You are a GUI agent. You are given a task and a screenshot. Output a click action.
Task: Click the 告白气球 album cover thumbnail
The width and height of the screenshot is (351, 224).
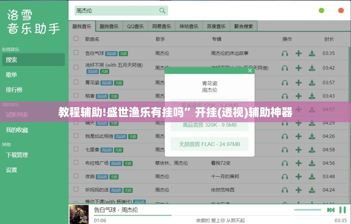[79, 214]
